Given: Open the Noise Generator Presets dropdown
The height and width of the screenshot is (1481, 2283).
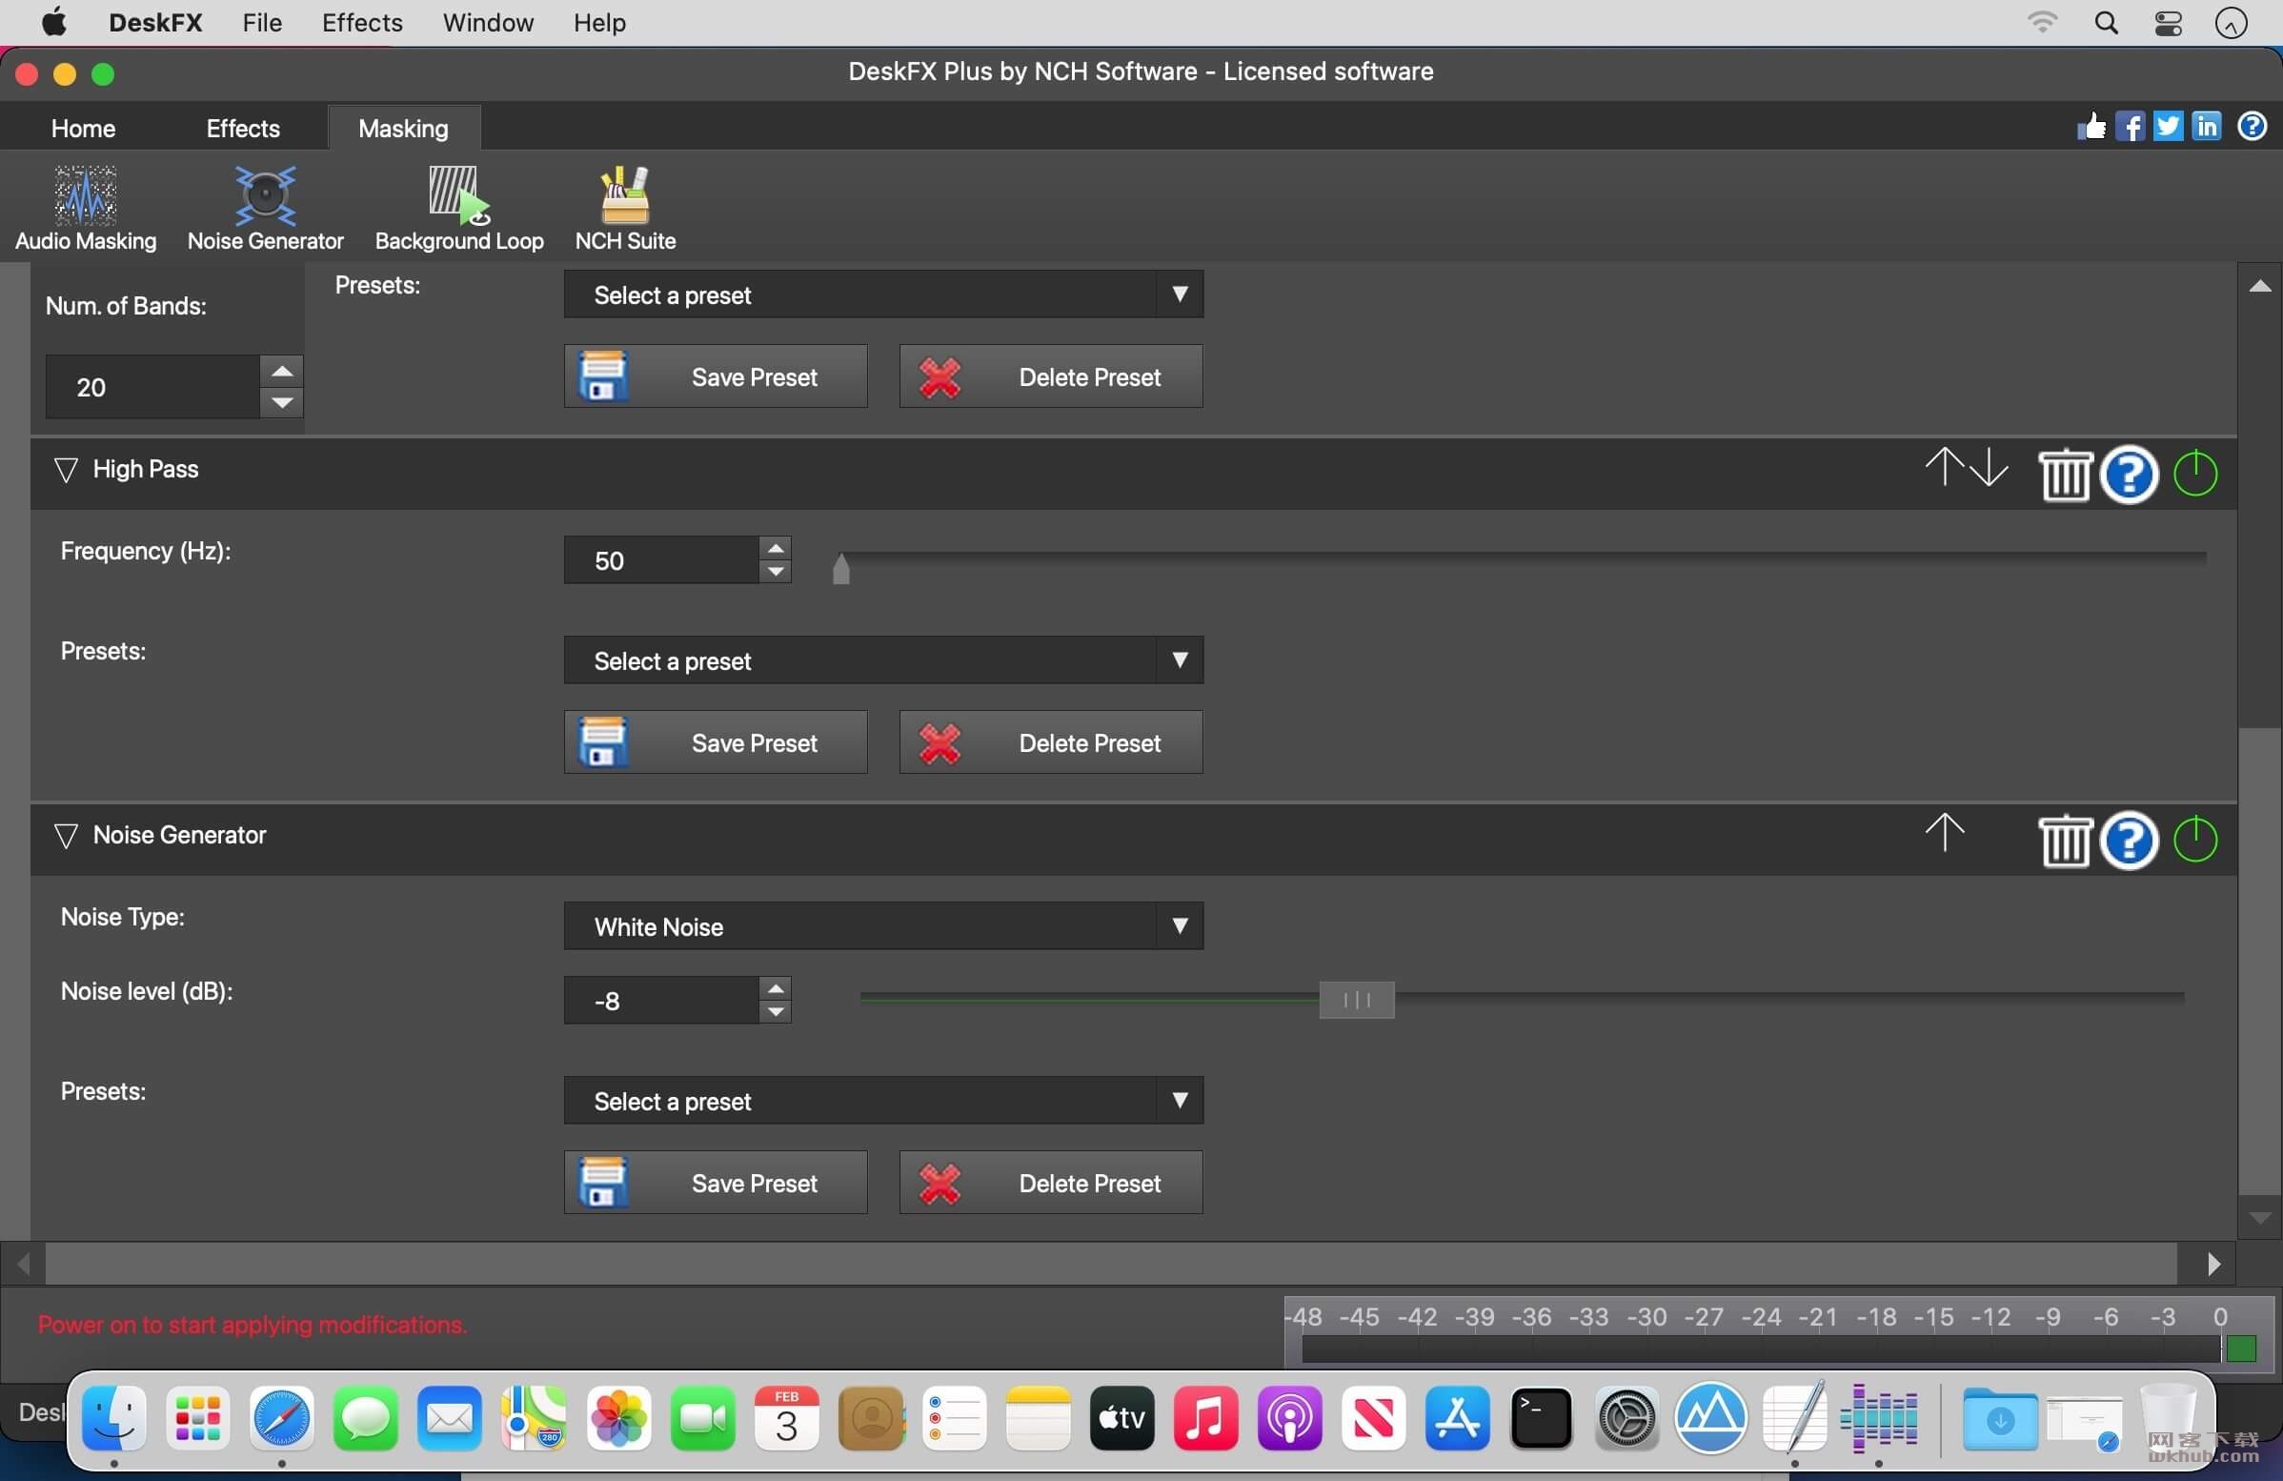Looking at the screenshot, I should [883, 1100].
